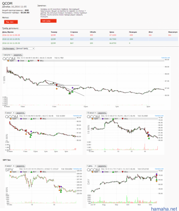Image resolution: width=179 pixels, height=211 pixels.
Task: Toggle the Open legend icon on the SPY chart
Action: coord(11,172)
